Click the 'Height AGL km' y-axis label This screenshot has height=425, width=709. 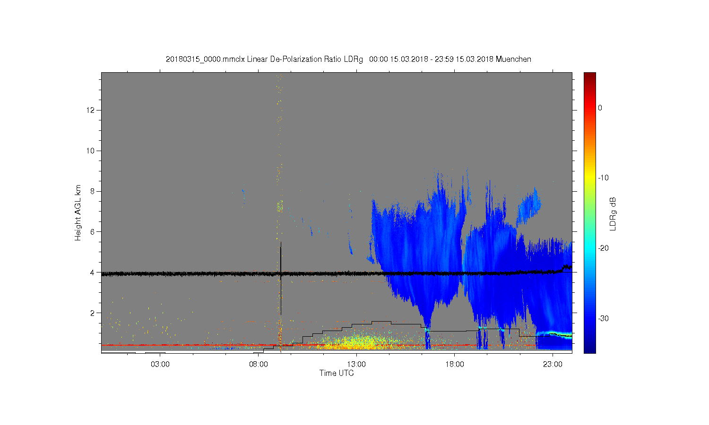(x=78, y=212)
